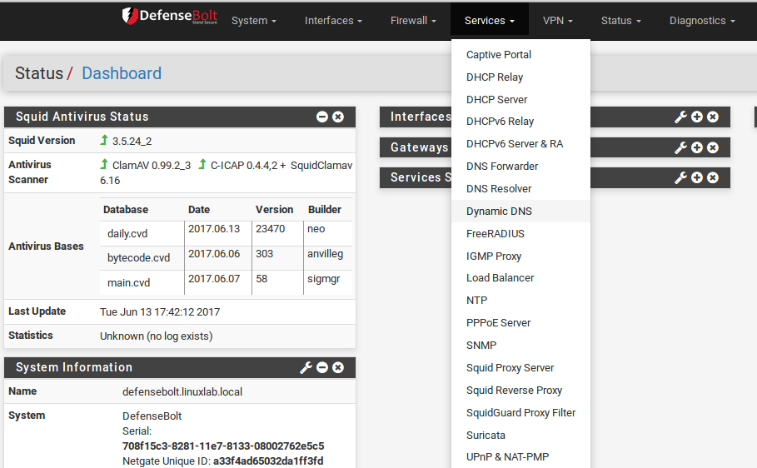Collapse the Services dropdown menu
This screenshot has width=757, height=468.
(x=490, y=21)
